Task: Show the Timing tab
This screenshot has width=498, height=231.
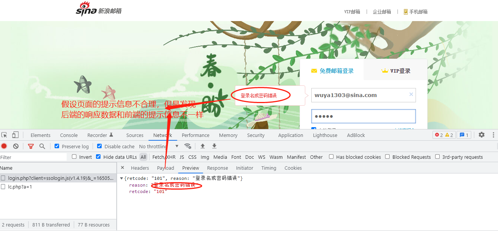Action: coord(269,168)
